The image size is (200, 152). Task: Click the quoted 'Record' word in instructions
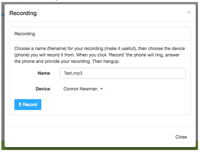click(116, 55)
